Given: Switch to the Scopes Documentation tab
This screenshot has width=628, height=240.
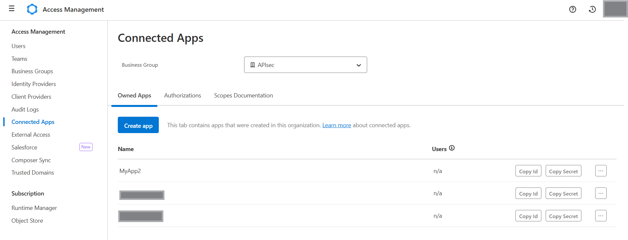Looking at the screenshot, I should point(243,95).
